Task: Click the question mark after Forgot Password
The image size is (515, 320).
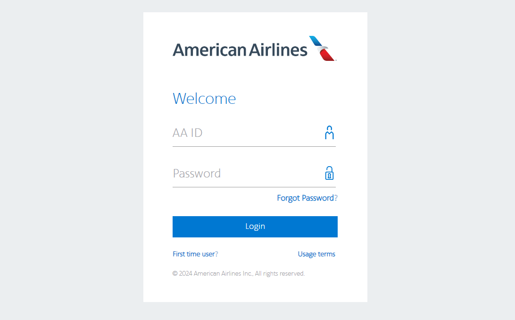Action: tap(336, 198)
